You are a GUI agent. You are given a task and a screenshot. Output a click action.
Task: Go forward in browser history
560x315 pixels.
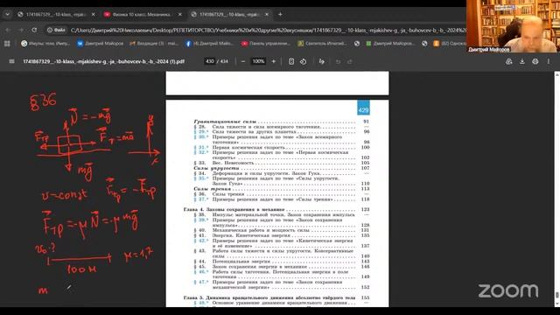21,30
